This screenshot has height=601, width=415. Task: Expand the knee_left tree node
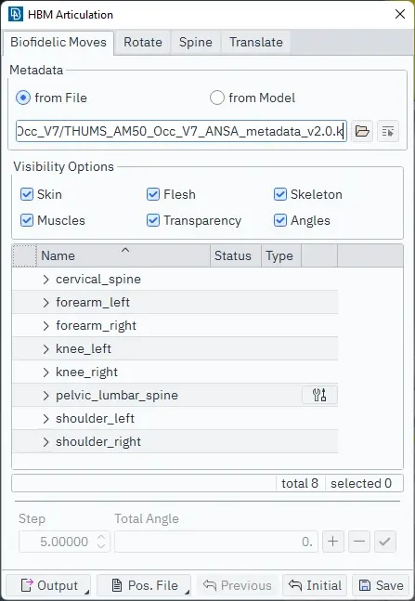click(46, 349)
